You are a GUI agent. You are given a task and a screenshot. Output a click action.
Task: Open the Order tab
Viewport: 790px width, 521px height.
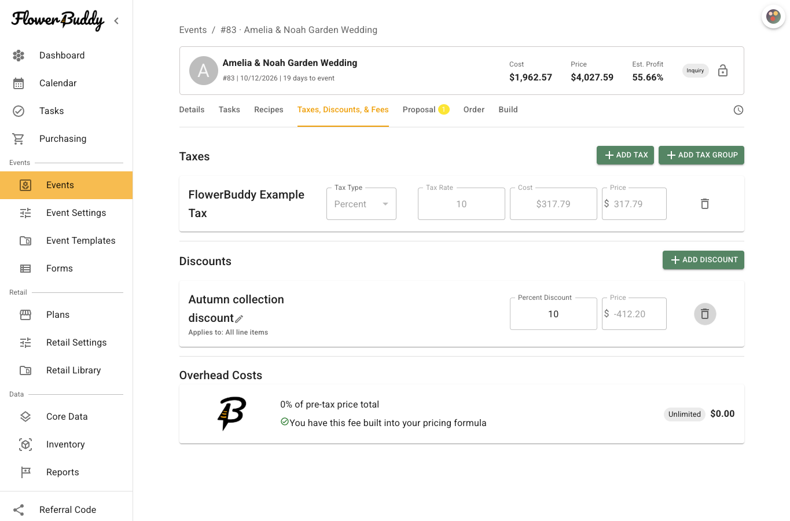[x=474, y=110]
